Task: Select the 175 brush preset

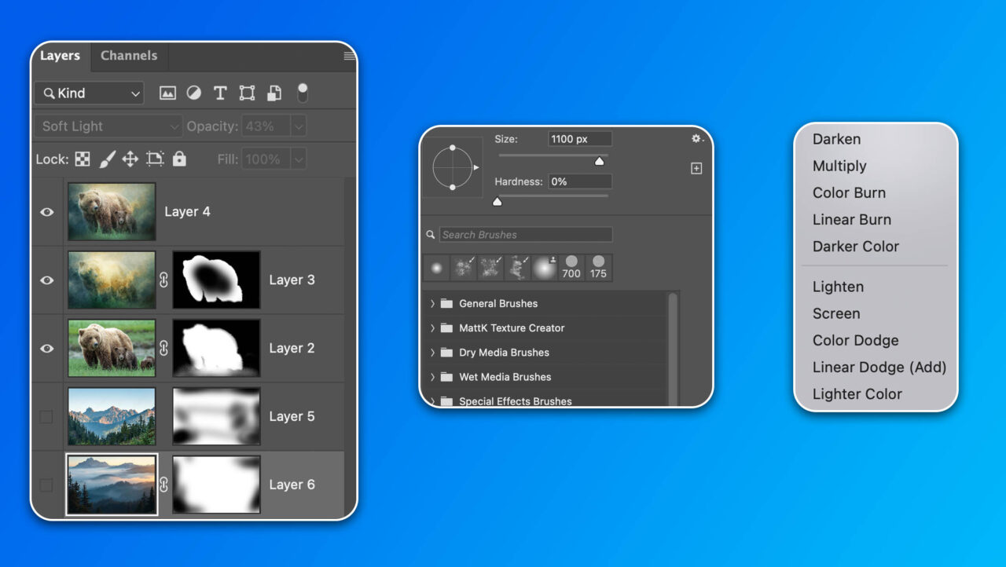Action: coord(599,268)
